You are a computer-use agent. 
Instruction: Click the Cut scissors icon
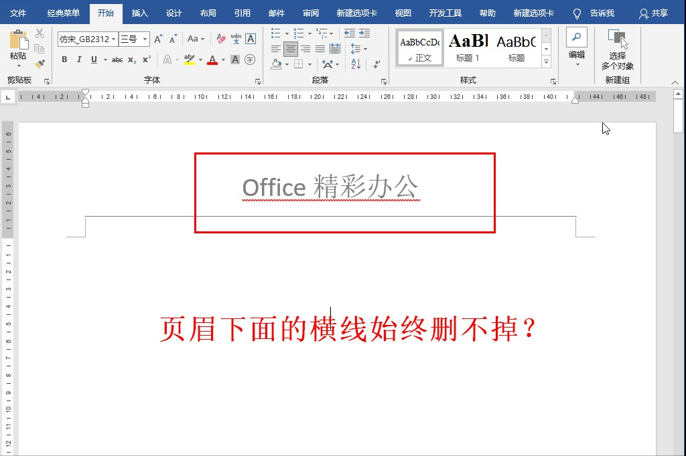40,33
